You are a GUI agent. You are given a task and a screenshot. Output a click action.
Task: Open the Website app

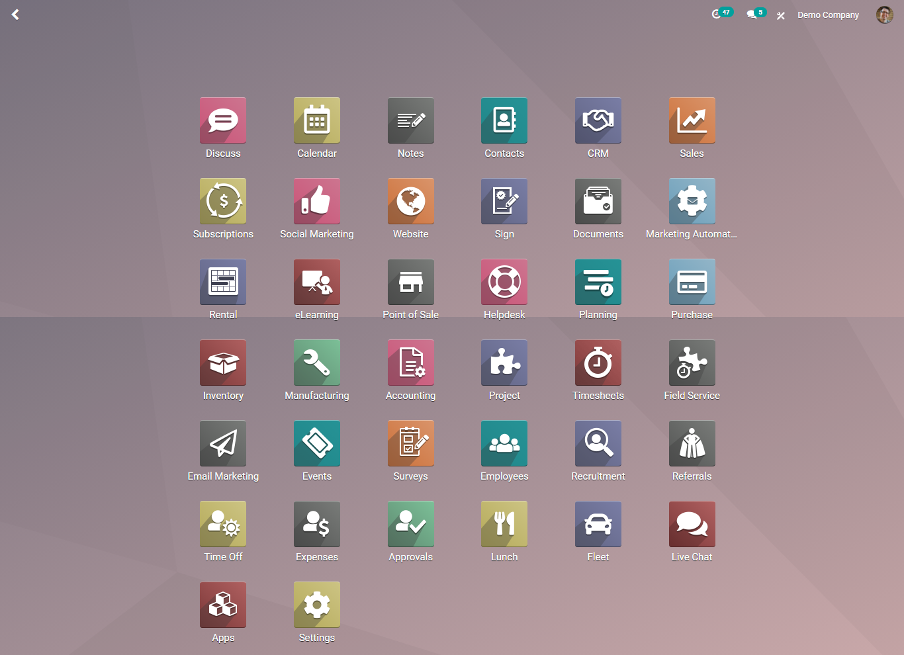pyautogui.click(x=411, y=201)
